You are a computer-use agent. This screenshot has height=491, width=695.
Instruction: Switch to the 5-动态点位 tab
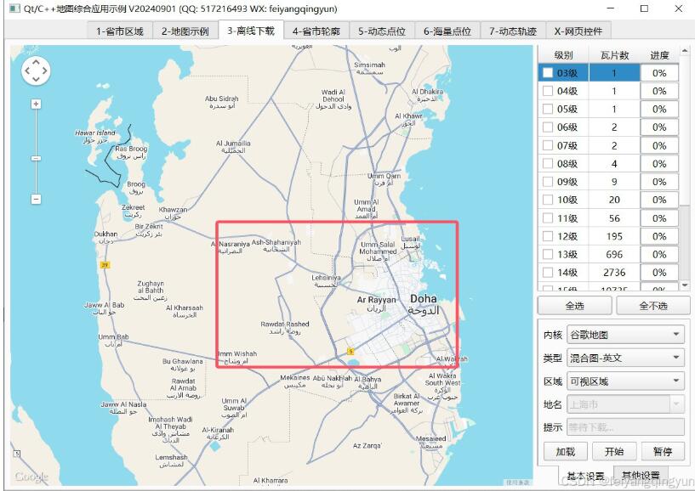tap(382, 31)
